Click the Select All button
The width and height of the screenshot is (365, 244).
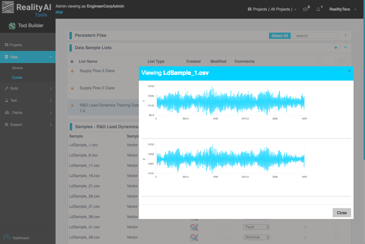[x=280, y=36]
